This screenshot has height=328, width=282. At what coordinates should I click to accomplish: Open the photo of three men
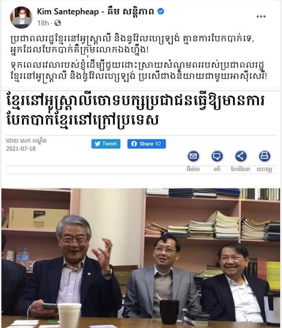tap(141, 258)
